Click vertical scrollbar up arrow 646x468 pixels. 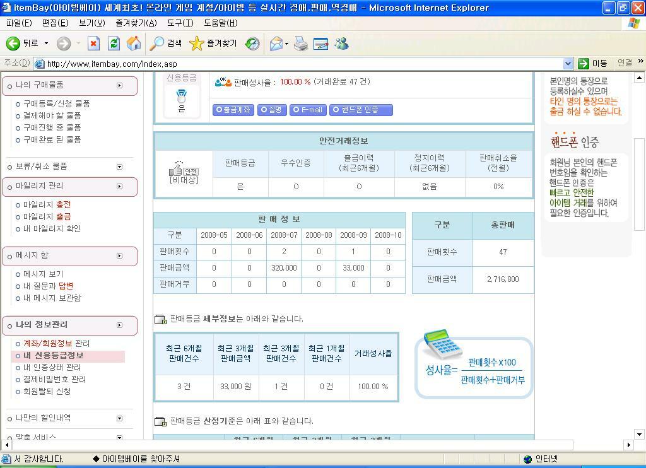click(x=639, y=78)
